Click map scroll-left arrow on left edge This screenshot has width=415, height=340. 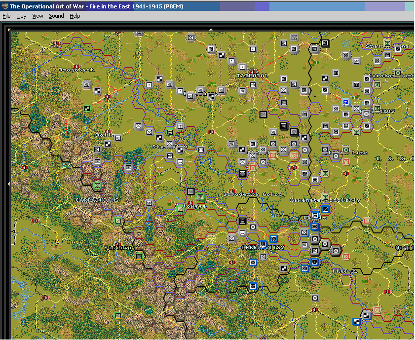(9, 184)
